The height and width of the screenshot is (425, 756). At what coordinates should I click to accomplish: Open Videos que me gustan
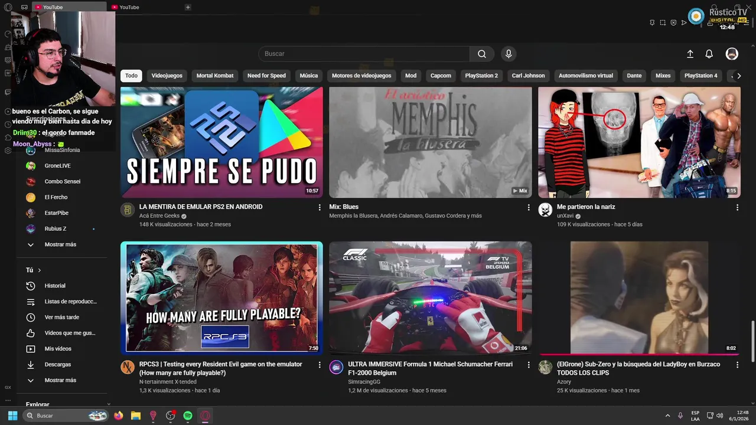tap(62, 333)
